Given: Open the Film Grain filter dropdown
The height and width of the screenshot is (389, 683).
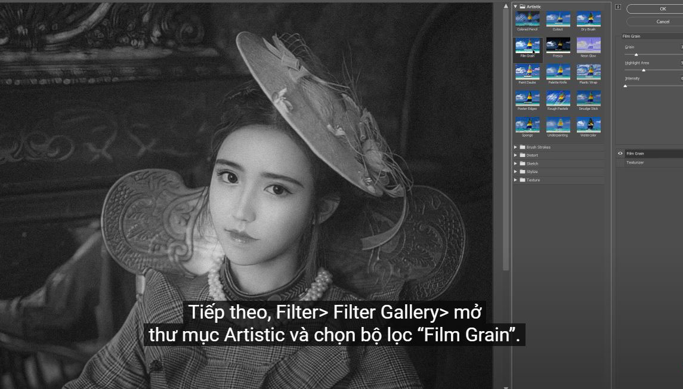Looking at the screenshot, I should 652,36.
